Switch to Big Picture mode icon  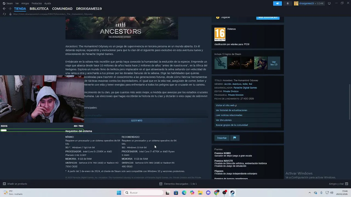pyautogui.click(x=329, y=3)
